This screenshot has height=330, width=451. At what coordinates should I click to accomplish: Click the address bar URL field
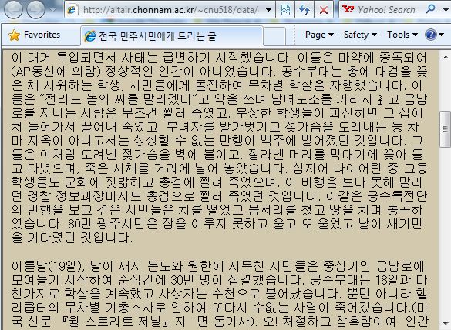click(170, 10)
